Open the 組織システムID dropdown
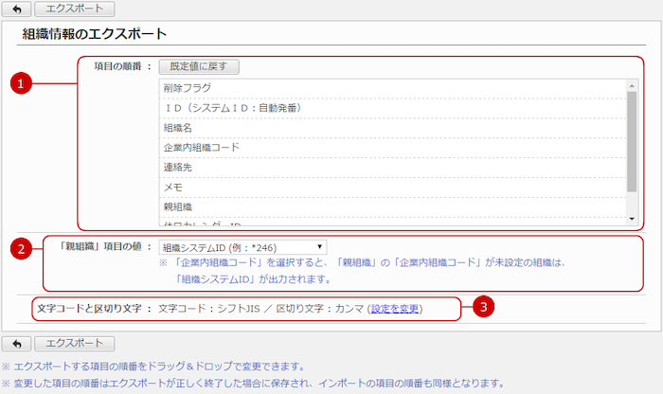The image size is (663, 394). pos(242,247)
